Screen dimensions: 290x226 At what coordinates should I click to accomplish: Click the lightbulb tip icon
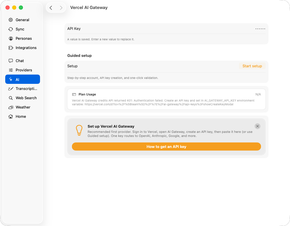[79, 130]
